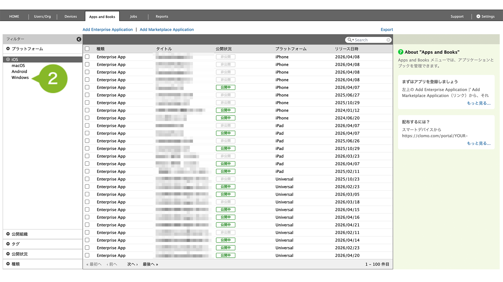Check the Universal row dated 2025/10/23
503x282 pixels.
[87, 179]
